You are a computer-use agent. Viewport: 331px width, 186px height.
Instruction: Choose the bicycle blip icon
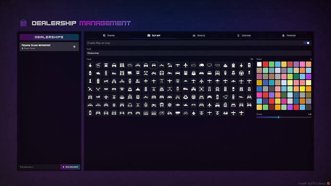[186, 113]
